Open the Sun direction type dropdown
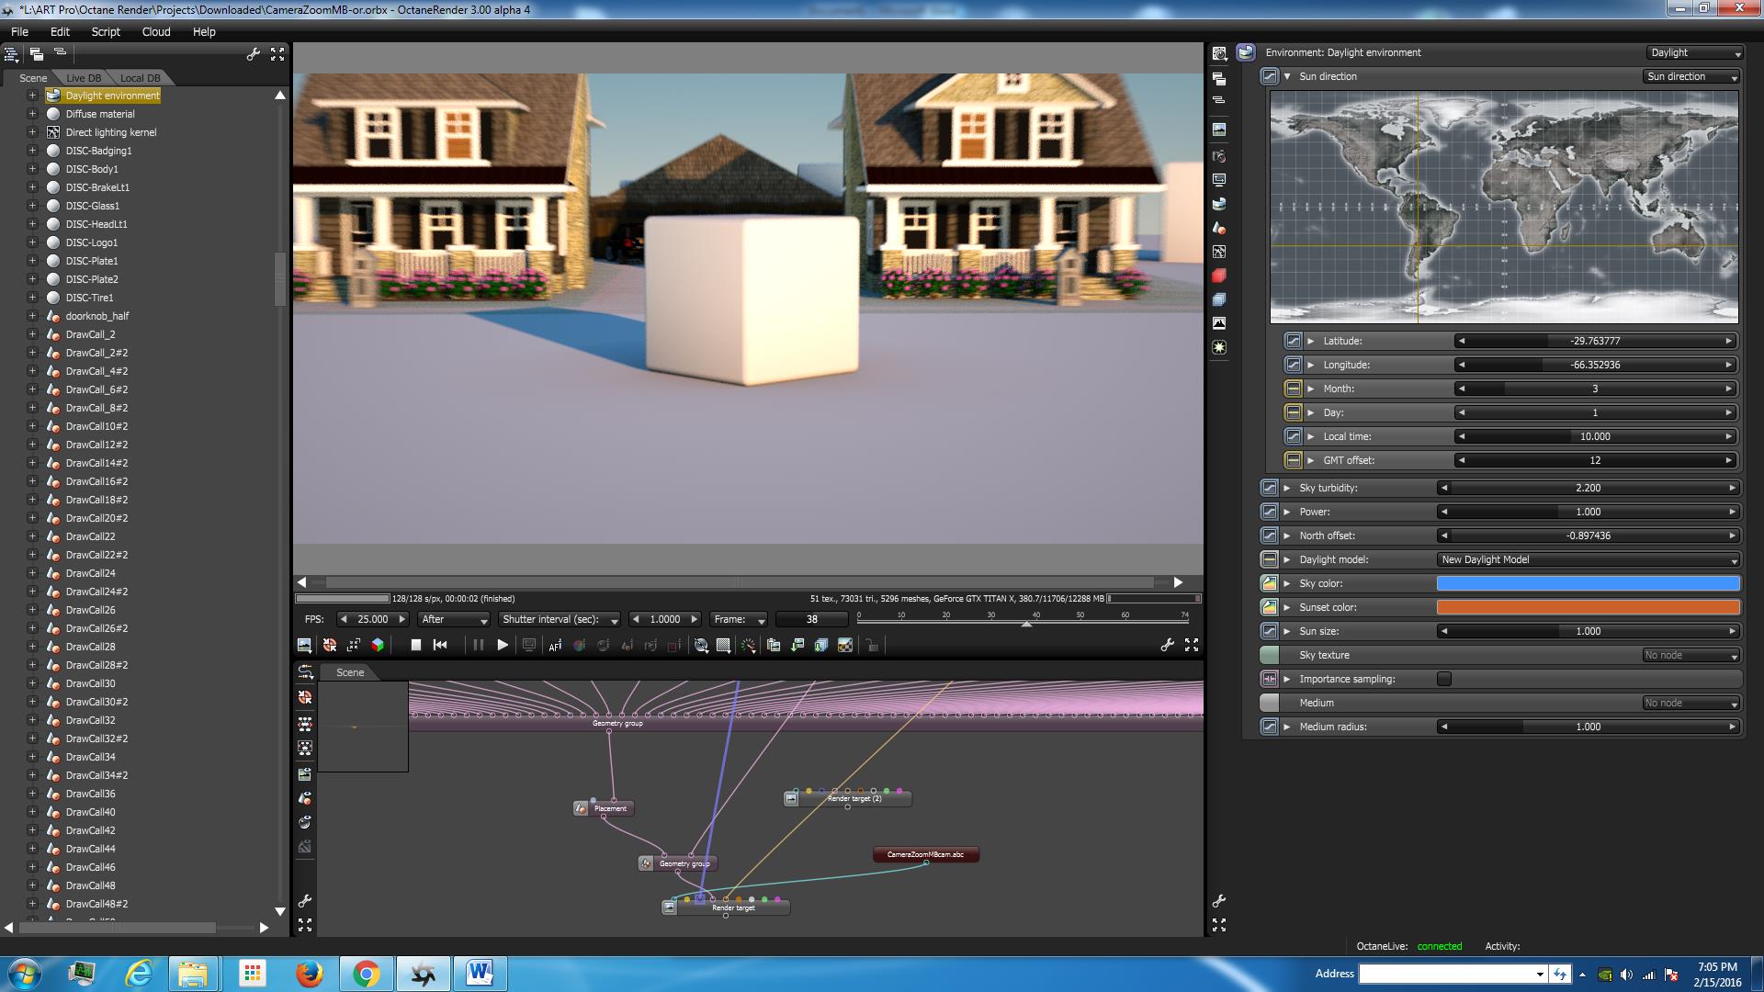1764x992 pixels. pos(1691,77)
